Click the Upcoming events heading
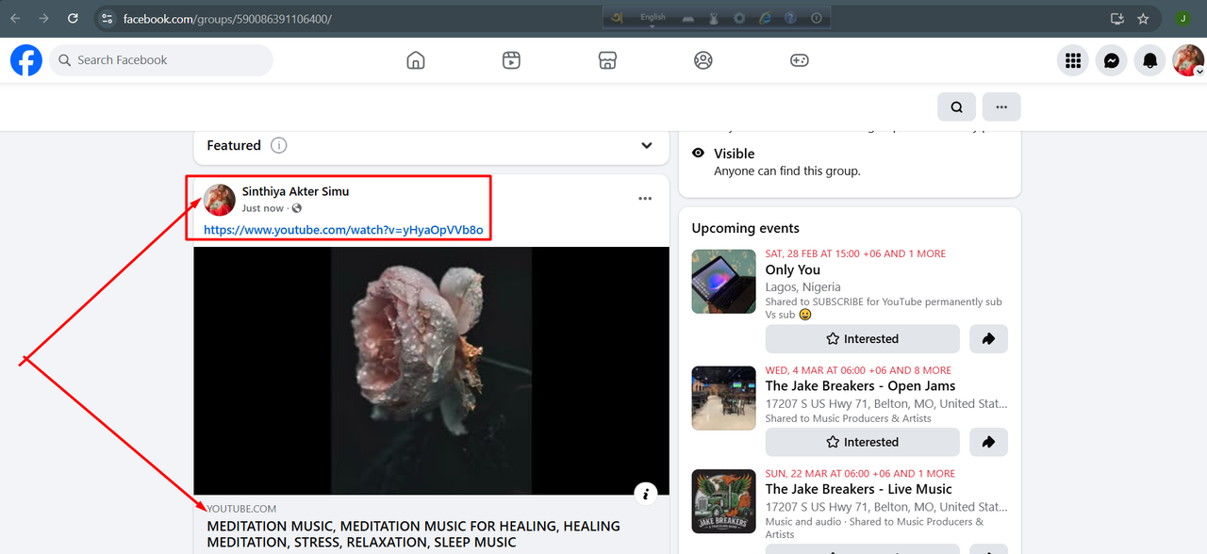The height and width of the screenshot is (554, 1207). tap(745, 228)
